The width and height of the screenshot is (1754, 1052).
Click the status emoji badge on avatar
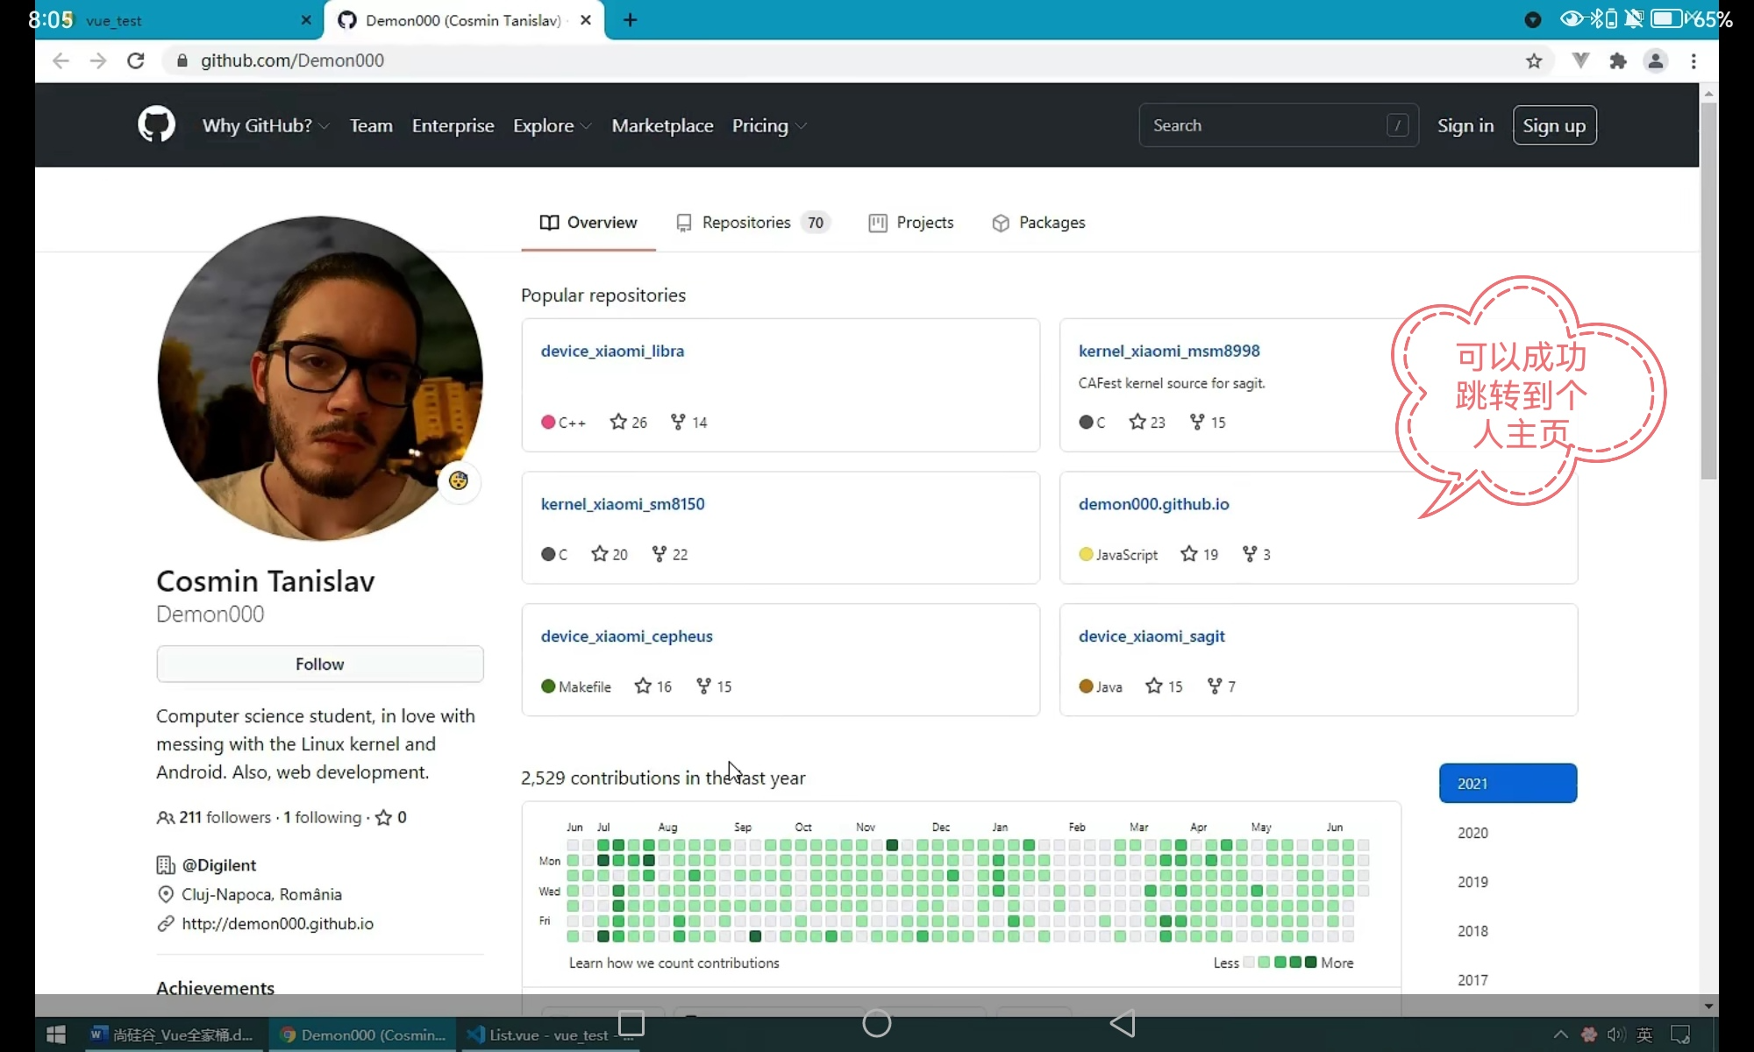(458, 480)
